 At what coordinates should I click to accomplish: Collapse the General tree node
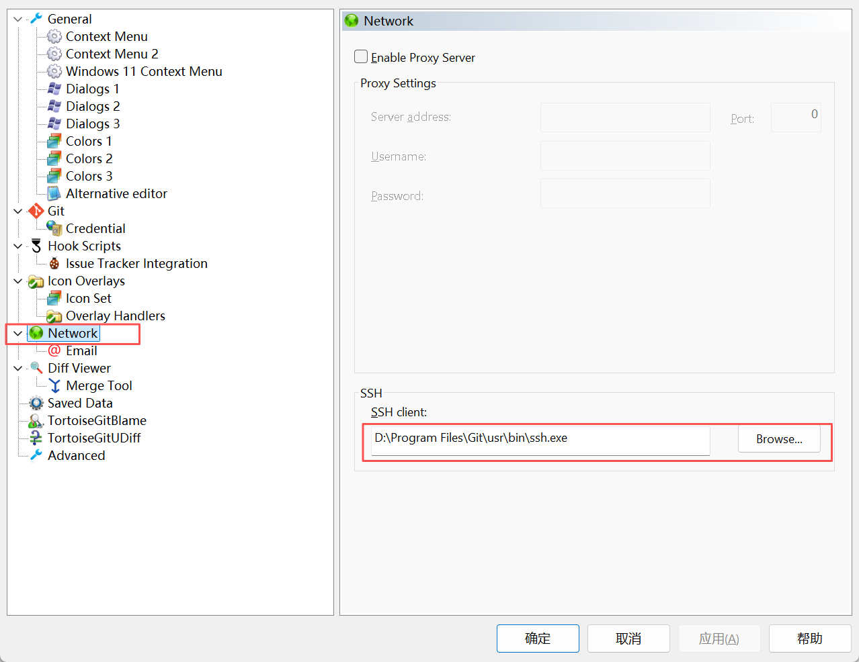18,19
